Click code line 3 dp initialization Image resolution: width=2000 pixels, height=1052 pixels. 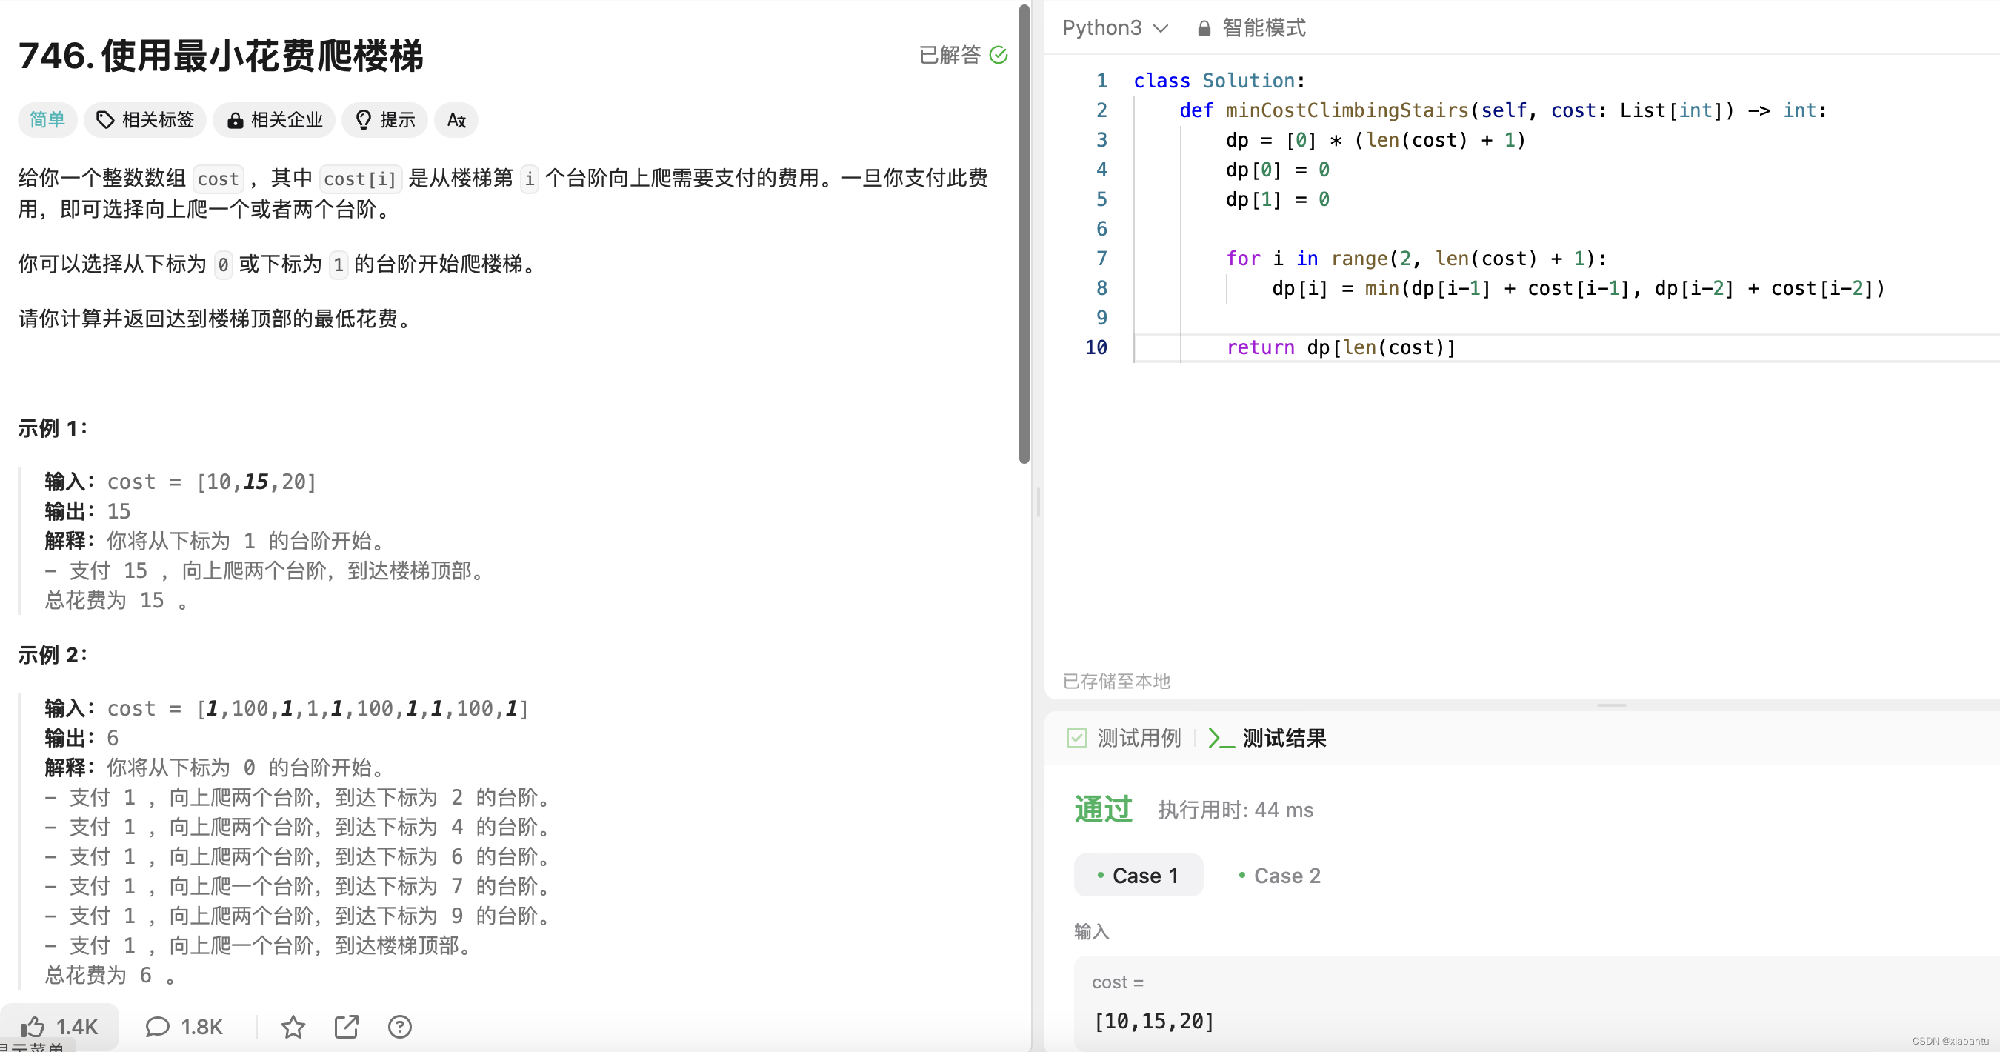tap(1376, 141)
